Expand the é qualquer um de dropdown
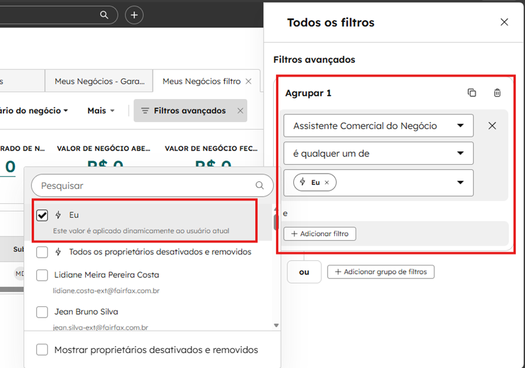Viewport: 525px width, 368px height. 378,153
